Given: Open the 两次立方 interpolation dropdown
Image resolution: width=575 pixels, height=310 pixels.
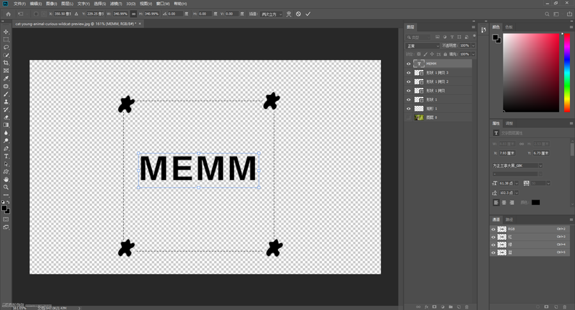Looking at the screenshot, I should pos(272,13).
